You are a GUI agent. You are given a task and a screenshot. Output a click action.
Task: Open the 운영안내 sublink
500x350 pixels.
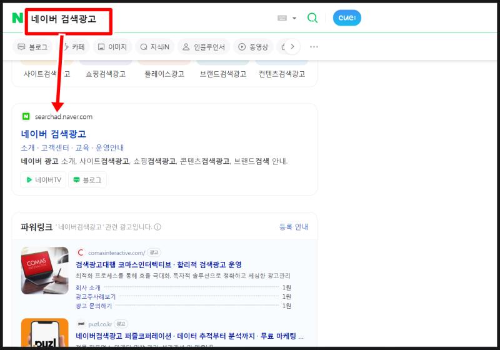(x=110, y=148)
